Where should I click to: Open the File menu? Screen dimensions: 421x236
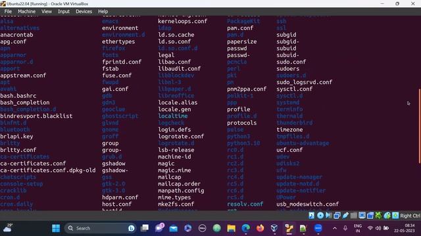click(8, 12)
